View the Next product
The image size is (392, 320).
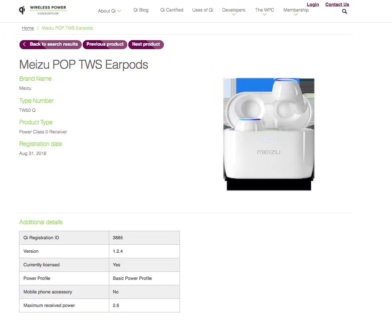pos(146,45)
